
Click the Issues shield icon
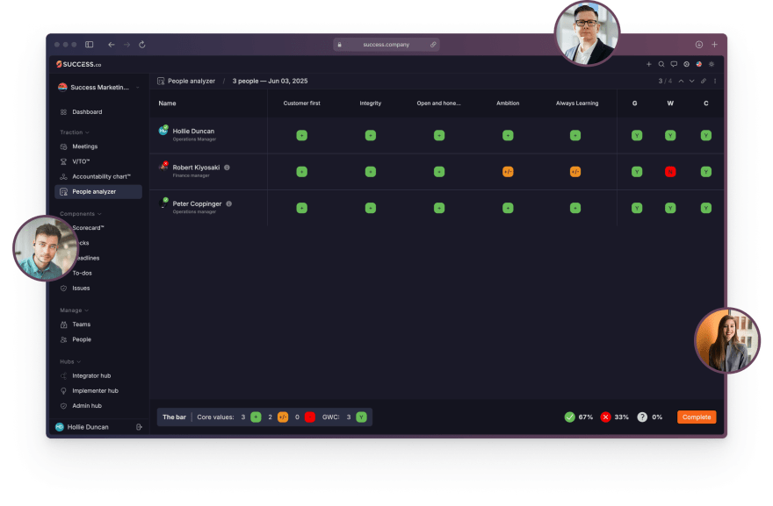pos(63,289)
